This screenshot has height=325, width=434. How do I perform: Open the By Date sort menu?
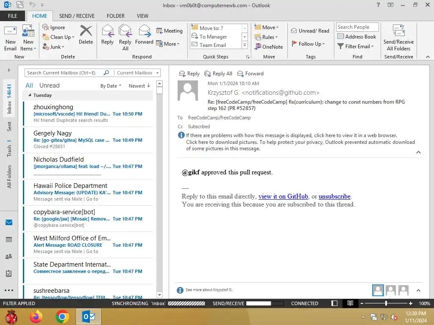(111, 85)
